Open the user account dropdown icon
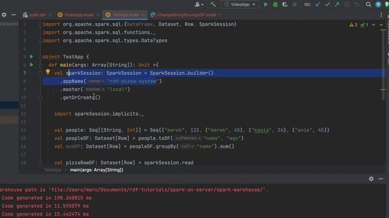389x218 pixels. (x=199, y=4)
